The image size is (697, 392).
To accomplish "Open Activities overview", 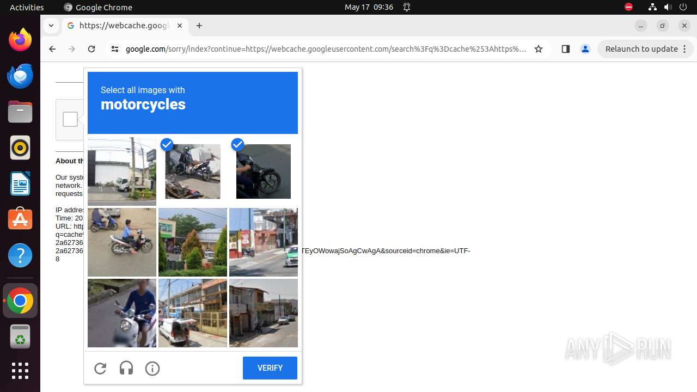I will pos(27,7).
